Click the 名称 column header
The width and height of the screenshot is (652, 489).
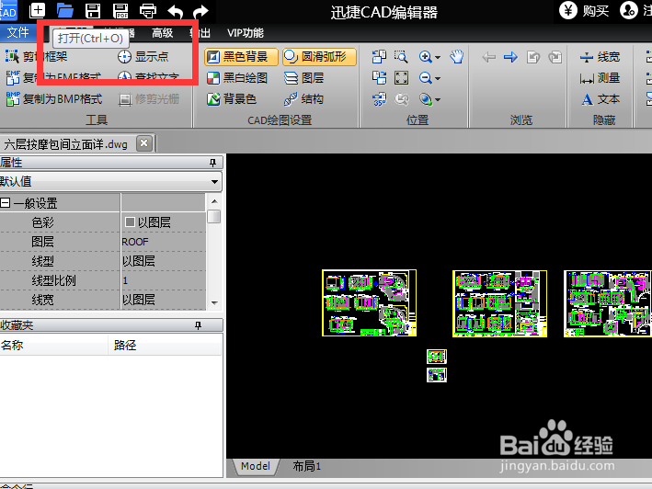[53, 345]
